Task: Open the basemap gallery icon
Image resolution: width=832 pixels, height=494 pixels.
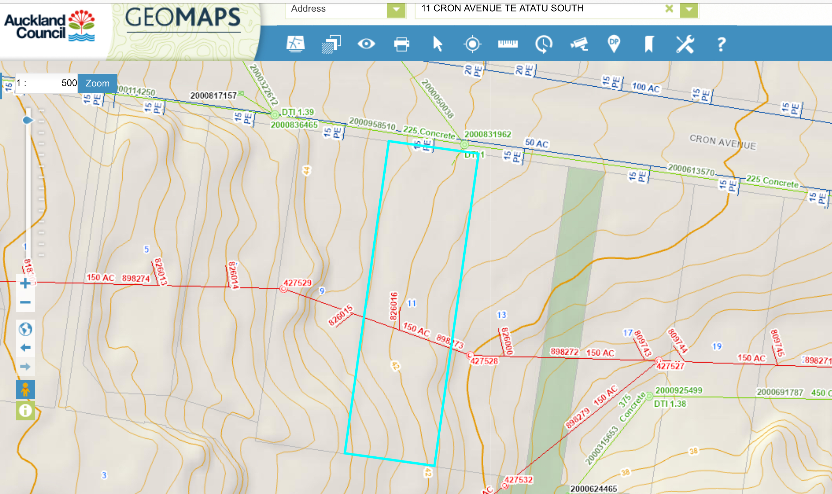Action: (295, 44)
